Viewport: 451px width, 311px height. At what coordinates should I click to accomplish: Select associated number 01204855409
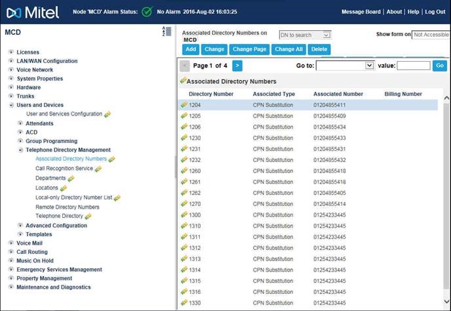point(330,116)
